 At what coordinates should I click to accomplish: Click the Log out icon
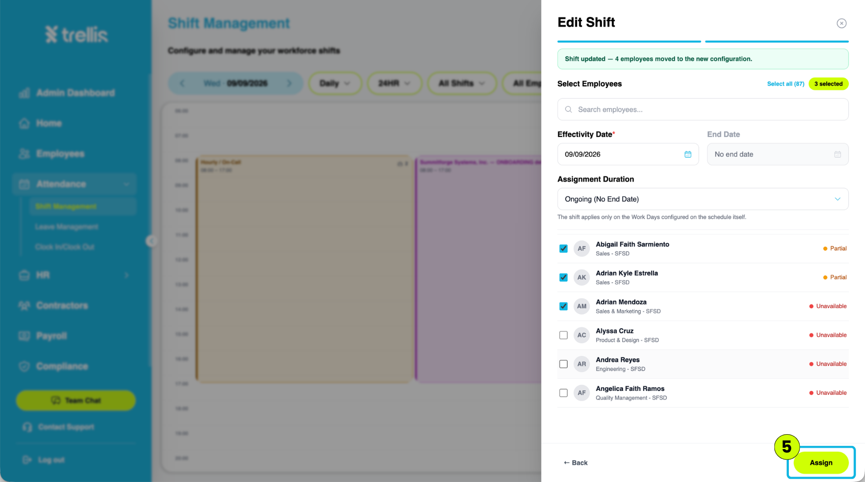tap(27, 460)
